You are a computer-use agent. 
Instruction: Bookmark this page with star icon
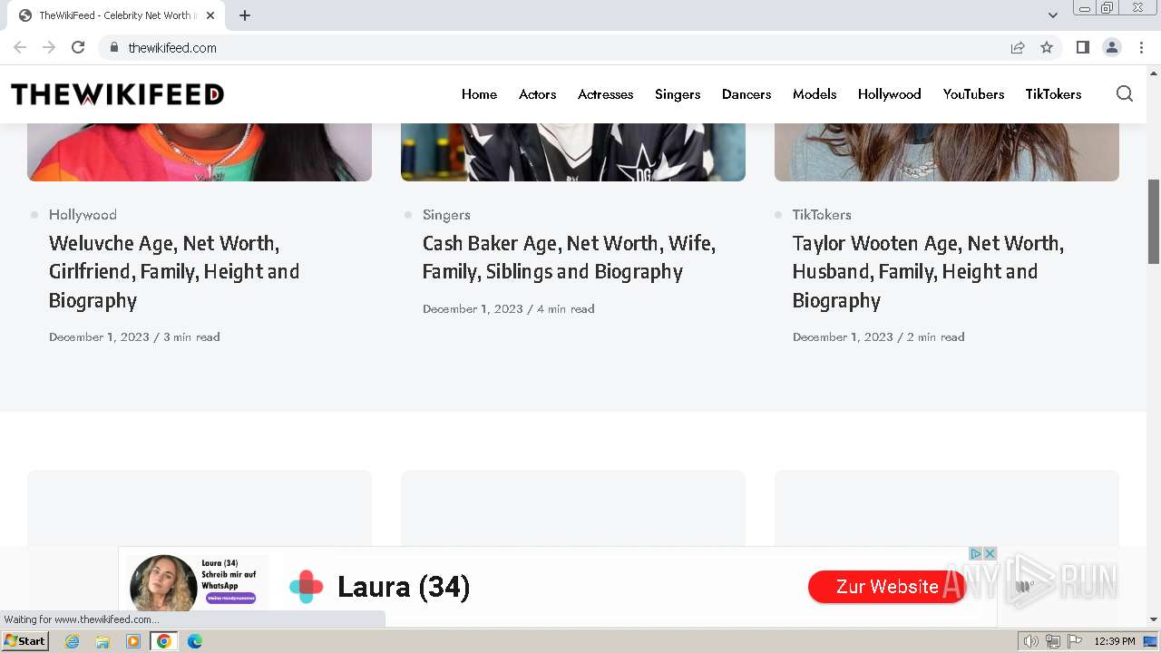point(1047,47)
